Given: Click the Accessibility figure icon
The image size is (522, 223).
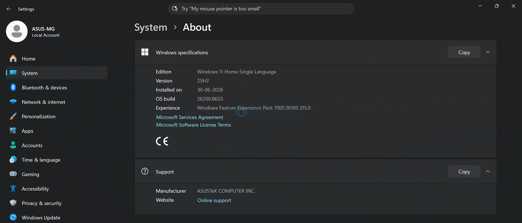Looking at the screenshot, I should pos(13,189).
